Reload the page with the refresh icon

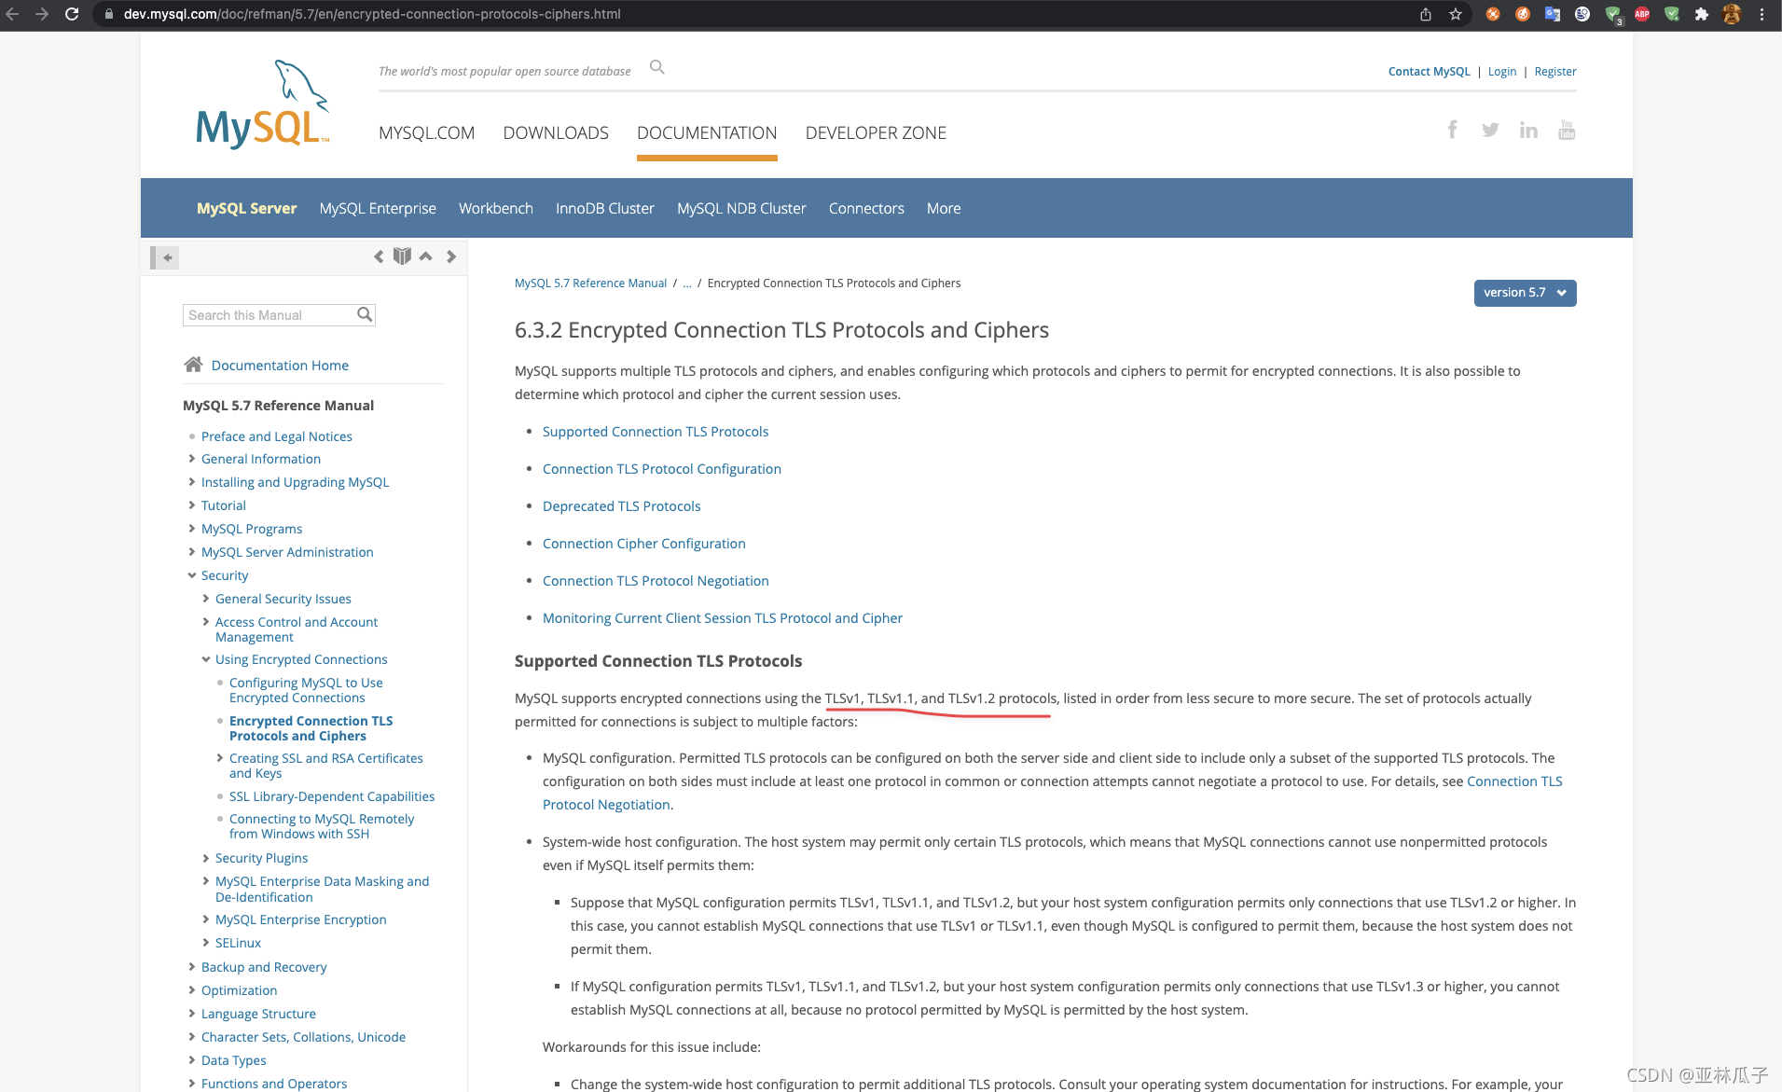(x=72, y=14)
